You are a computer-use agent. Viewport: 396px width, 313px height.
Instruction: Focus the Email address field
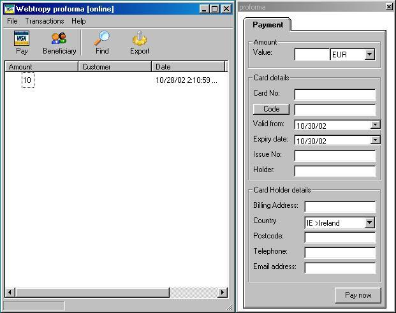[340, 268]
